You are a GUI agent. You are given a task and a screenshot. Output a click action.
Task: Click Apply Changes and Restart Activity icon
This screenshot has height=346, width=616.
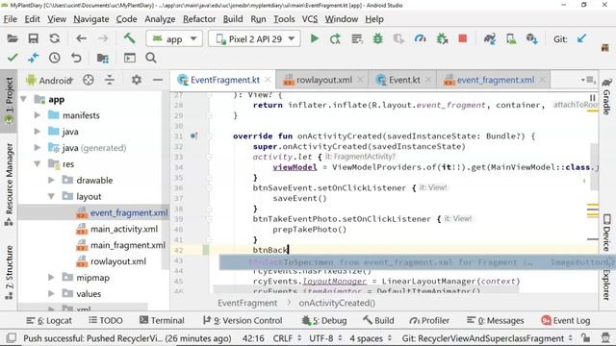pyautogui.click(x=335, y=38)
